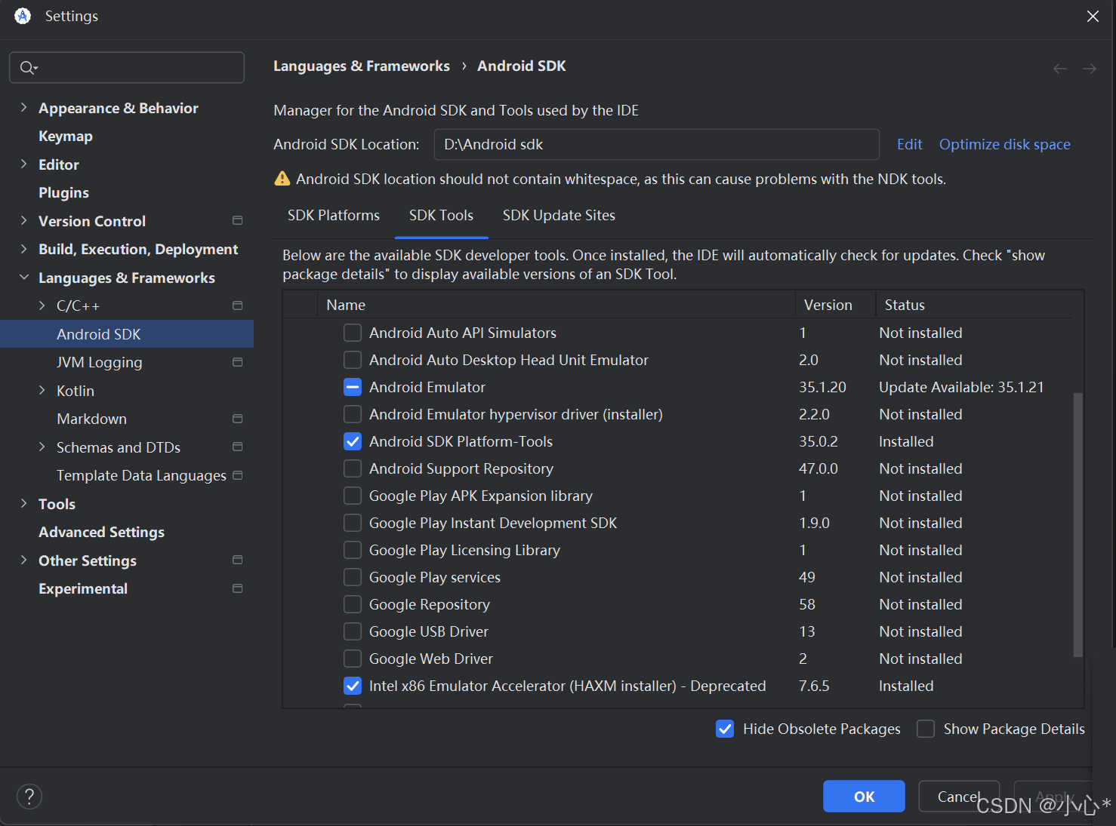Expand the Editor section

tap(23, 164)
